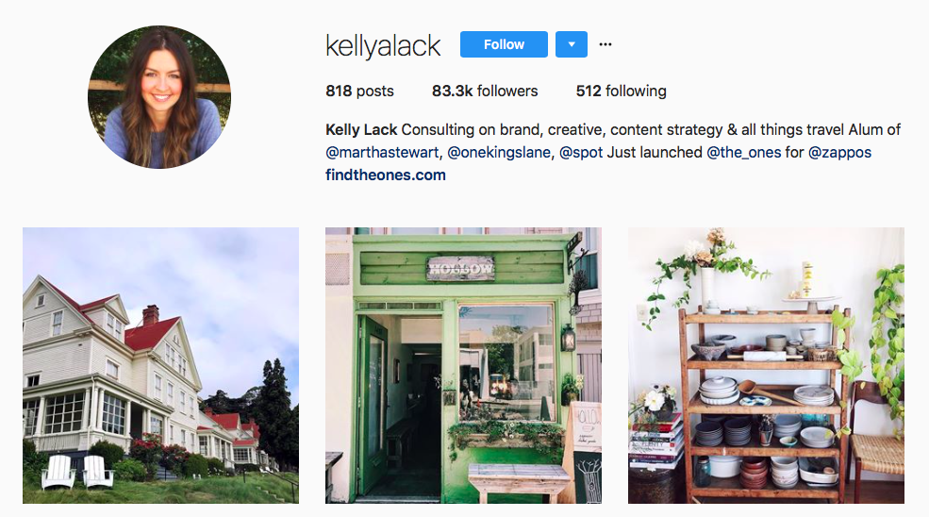Click the Kelly Lack bold name

pos(361,130)
